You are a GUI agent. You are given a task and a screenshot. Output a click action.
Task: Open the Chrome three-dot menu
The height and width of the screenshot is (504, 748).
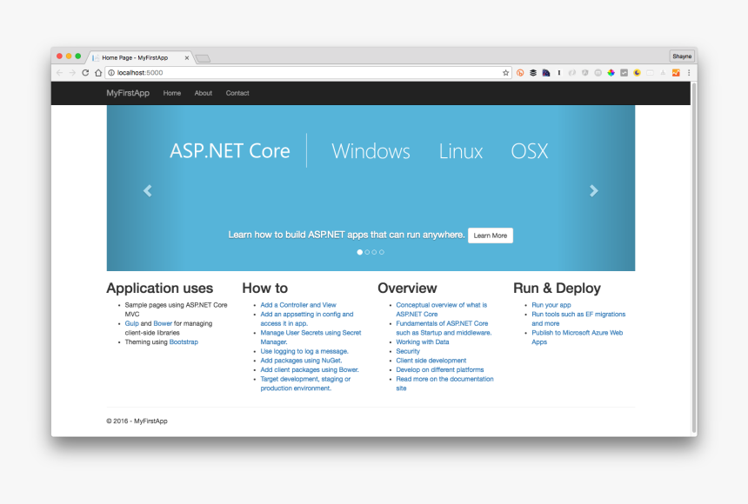[x=689, y=72]
